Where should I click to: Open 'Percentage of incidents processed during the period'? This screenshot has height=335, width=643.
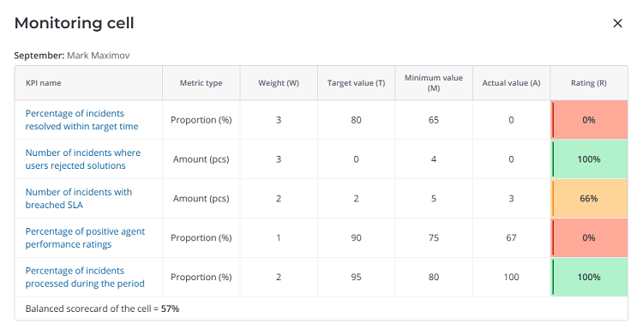point(85,278)
